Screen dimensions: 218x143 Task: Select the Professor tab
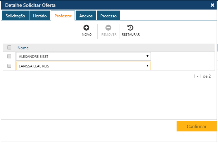coord(63,16)
